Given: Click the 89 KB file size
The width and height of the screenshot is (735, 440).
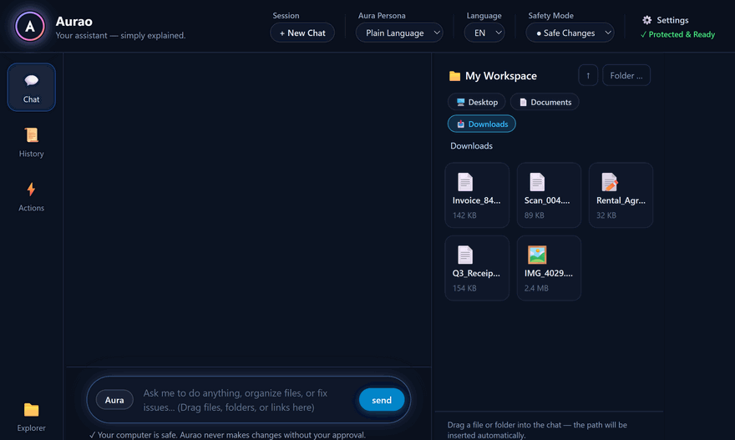Looking at the screenshot, I should click(535, 215).
